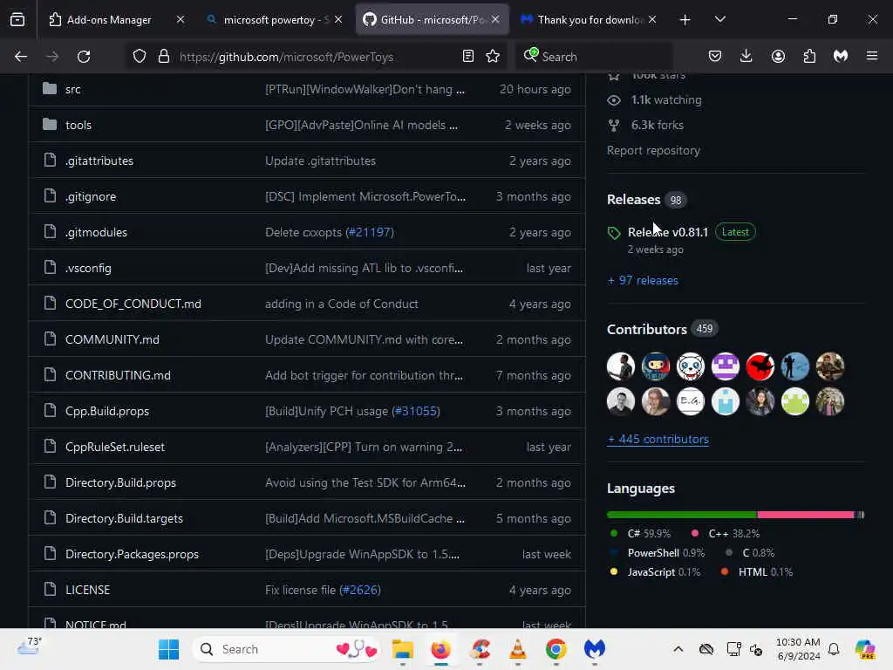View + 97 releases
This screenshot has height=670, width=893.
click(643, 280)
